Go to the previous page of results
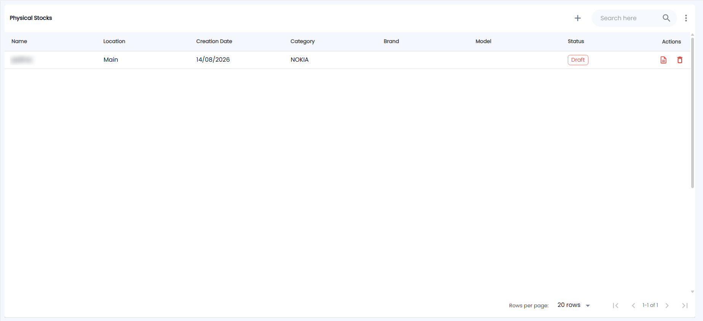703x321 pixels. tap(633, 305)
